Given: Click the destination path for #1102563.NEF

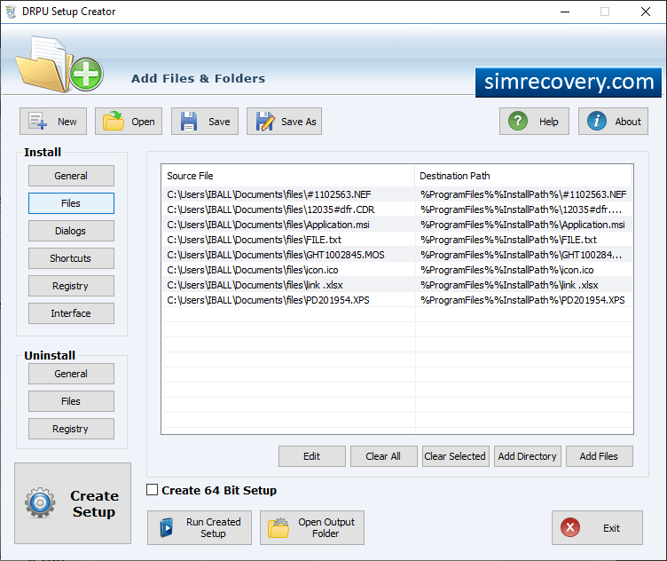Looking at the screenshot, I should [x=523, y=194].
